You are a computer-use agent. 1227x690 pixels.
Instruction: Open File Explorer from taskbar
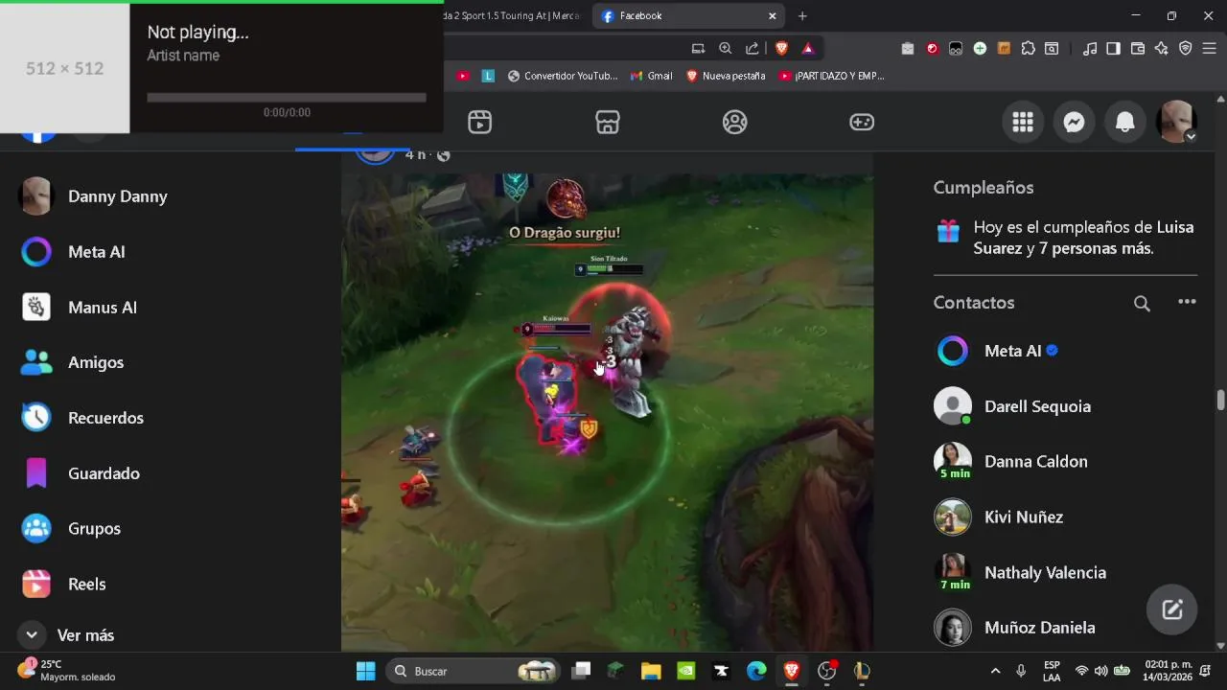tap(651, 671)
